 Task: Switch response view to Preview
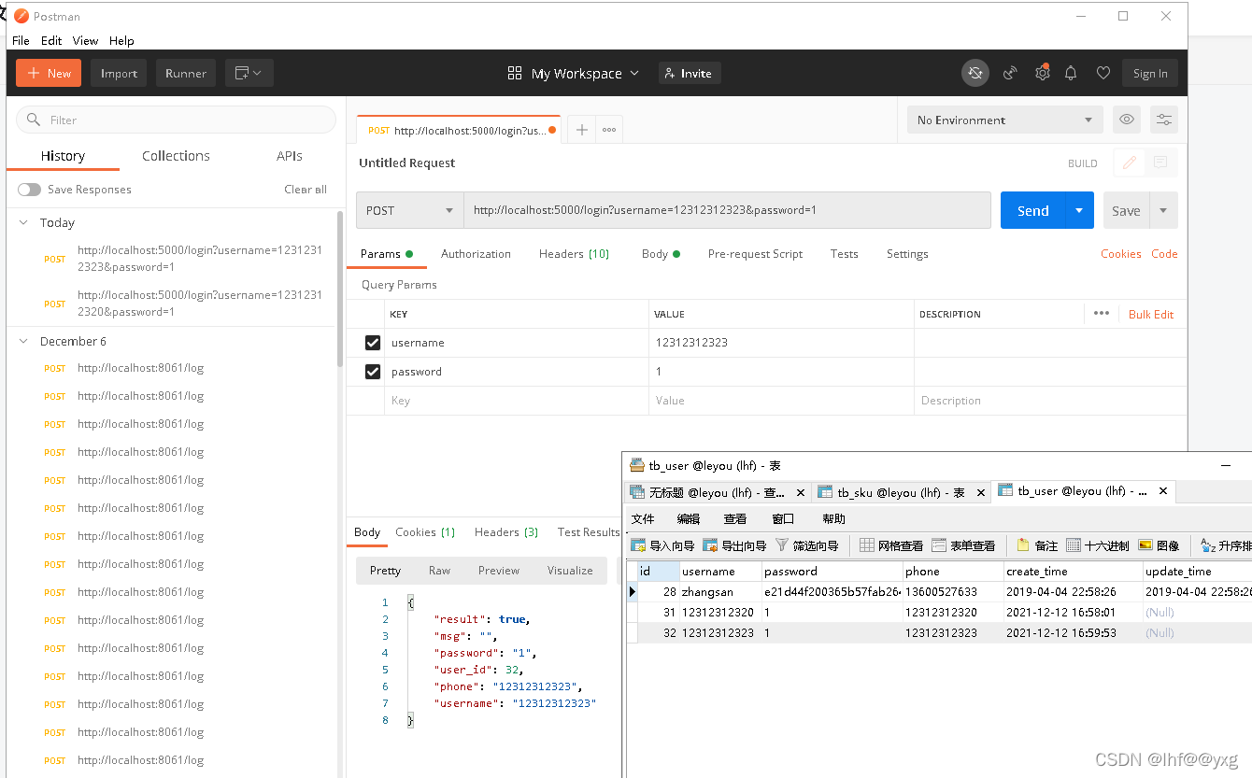coord(499,571)
